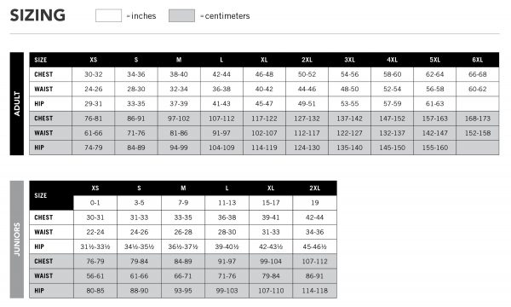The image size is (511, 307).
Task: Click the vertical ADULT table label
Action: coord(17,104)
